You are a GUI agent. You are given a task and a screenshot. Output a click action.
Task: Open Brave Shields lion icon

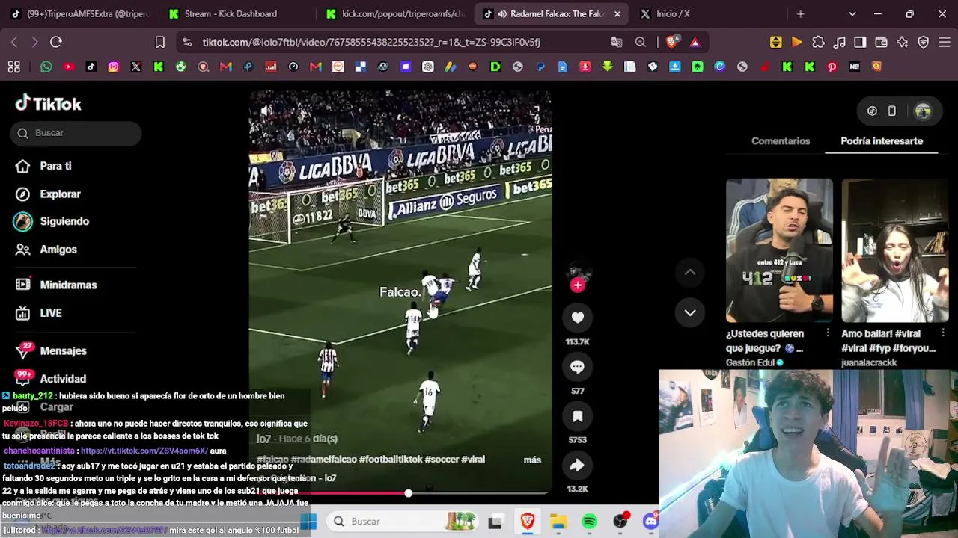click(672, 42)
